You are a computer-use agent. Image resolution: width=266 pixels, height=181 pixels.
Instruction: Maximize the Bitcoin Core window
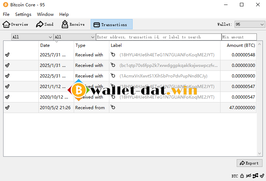pyautogui.click(x=242, y=5)
